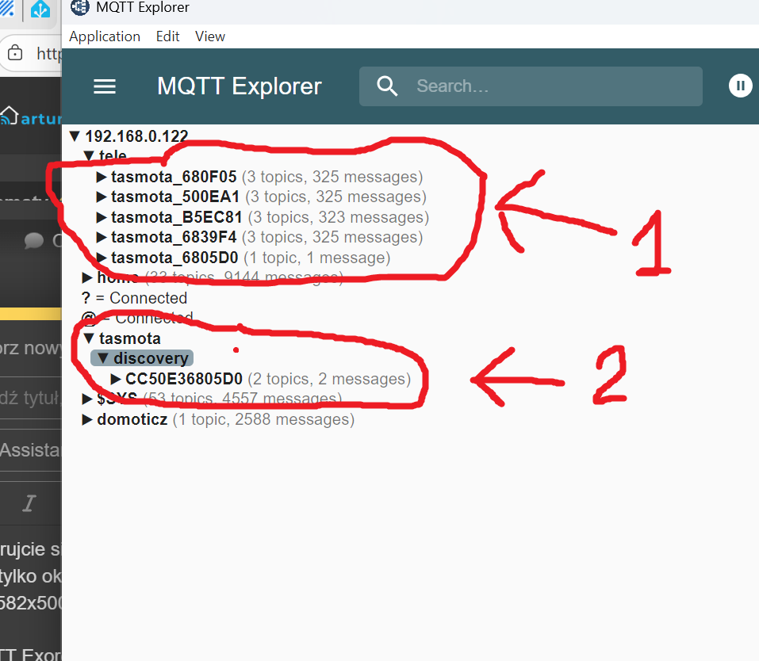Expand the tasmota_680F05 topic

click(102, 177)
